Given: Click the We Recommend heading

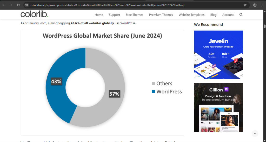Looking at the screenshot, I should click(x=208, y=25).
